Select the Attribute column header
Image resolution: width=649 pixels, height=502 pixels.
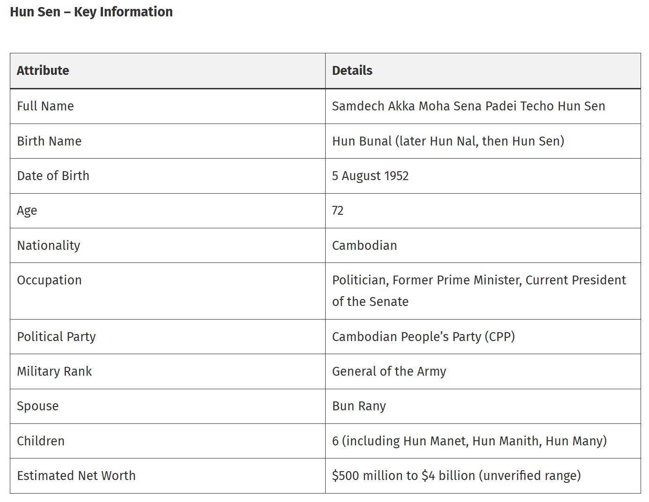click(x=168, y=71)
